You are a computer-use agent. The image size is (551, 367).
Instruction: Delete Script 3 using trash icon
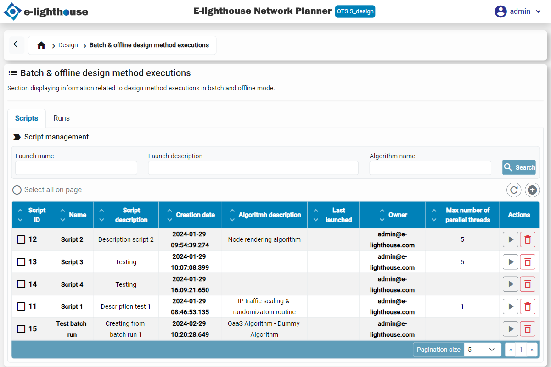[528, 262]
